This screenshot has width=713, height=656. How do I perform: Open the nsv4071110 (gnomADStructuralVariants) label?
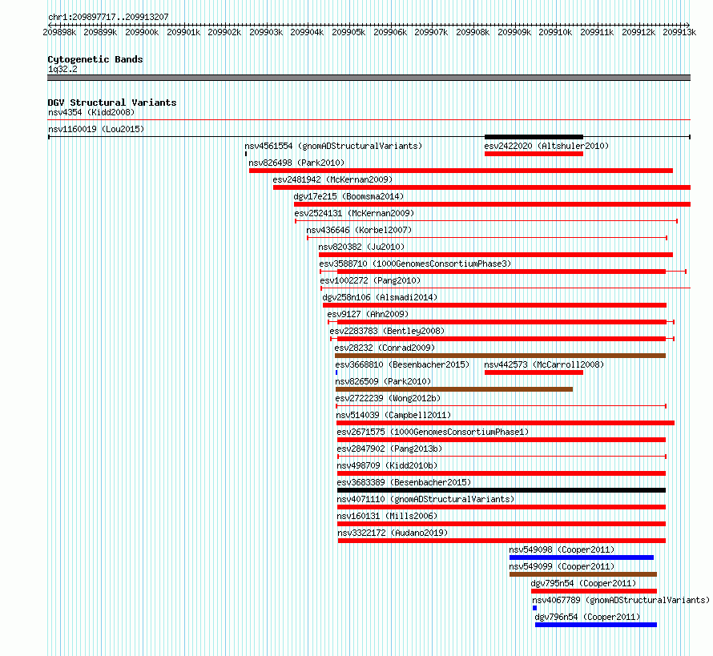pyautogui.click(x=425, y=499)
